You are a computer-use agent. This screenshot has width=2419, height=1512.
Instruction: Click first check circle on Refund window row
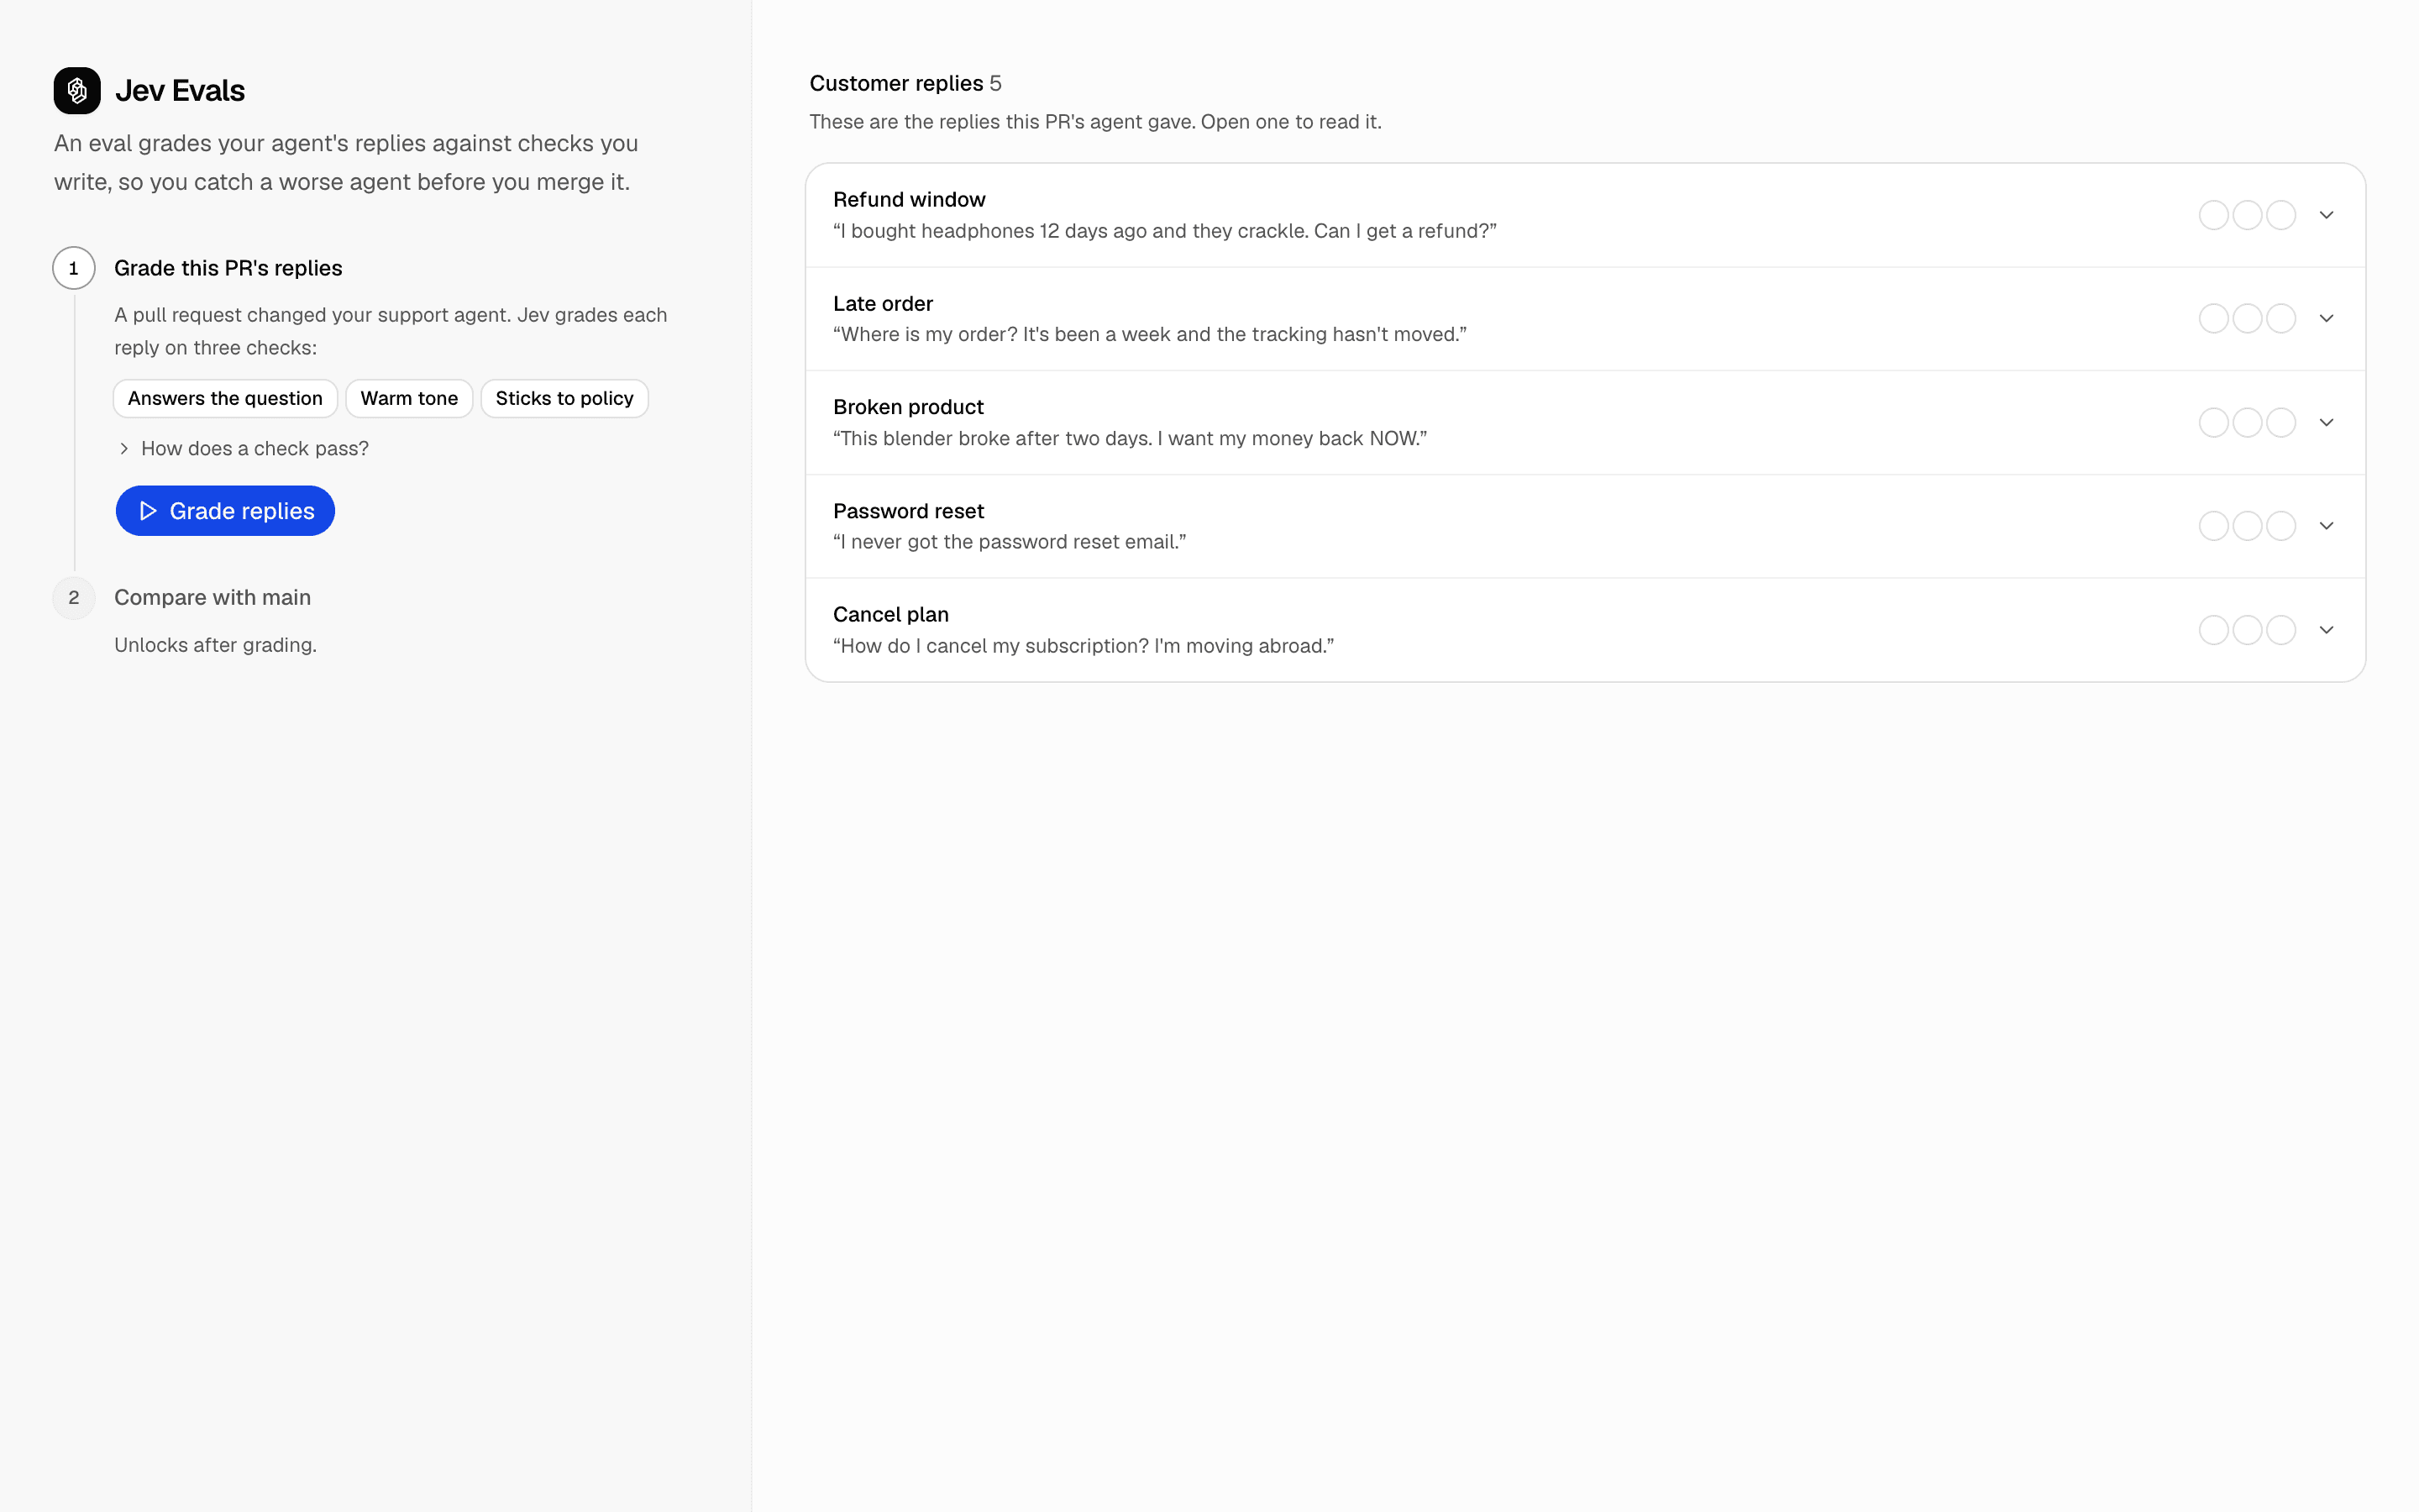[x=2213, y=215]
